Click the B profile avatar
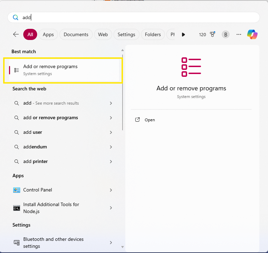 pos(226,34)
